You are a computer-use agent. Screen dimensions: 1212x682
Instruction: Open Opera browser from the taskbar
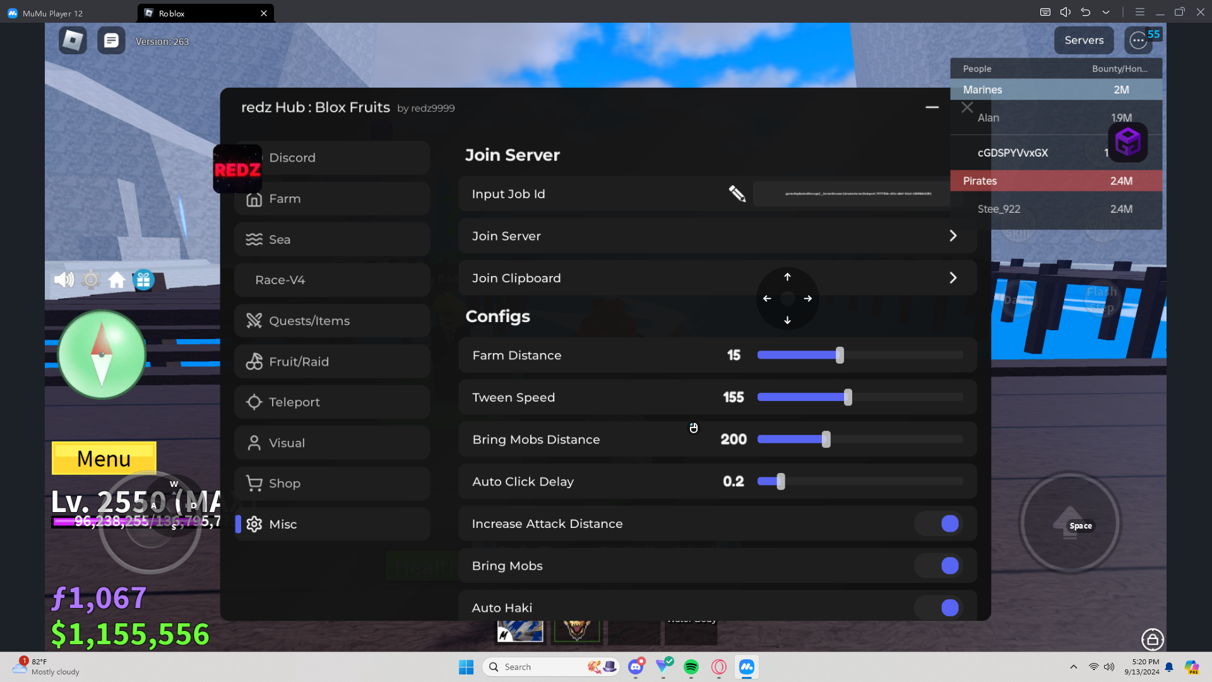point(719,667)
